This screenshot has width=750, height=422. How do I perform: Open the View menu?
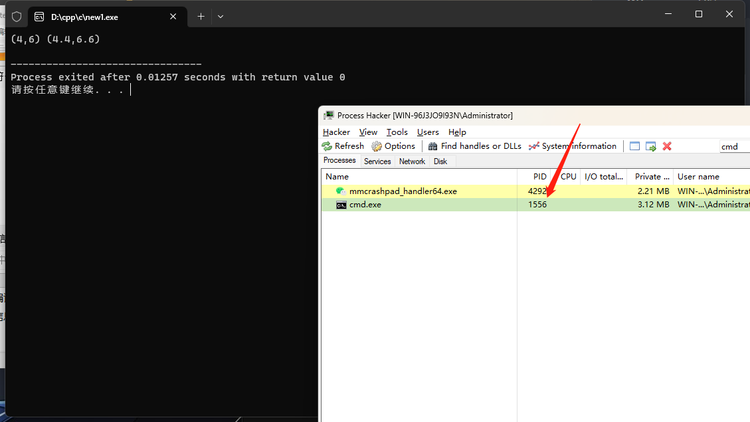[x=368, y=132]
